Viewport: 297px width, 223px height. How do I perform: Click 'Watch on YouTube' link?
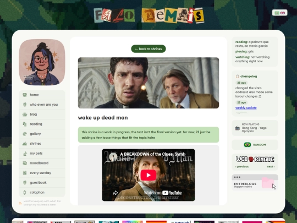coord(163,193)
